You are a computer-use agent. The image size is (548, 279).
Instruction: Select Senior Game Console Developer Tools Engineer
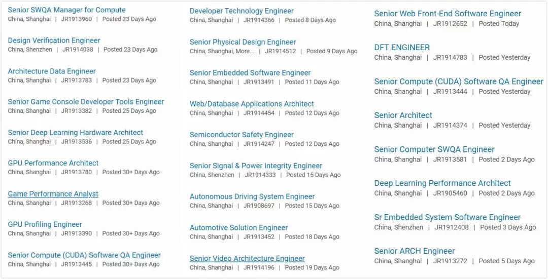[86, 102]
